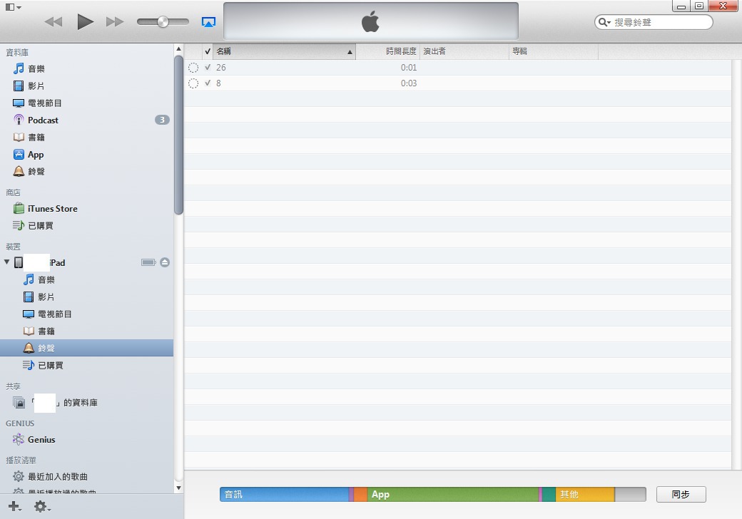Click the dotted sync circle beside ringtone 26
742x519 pixels.
coord(193,68)
